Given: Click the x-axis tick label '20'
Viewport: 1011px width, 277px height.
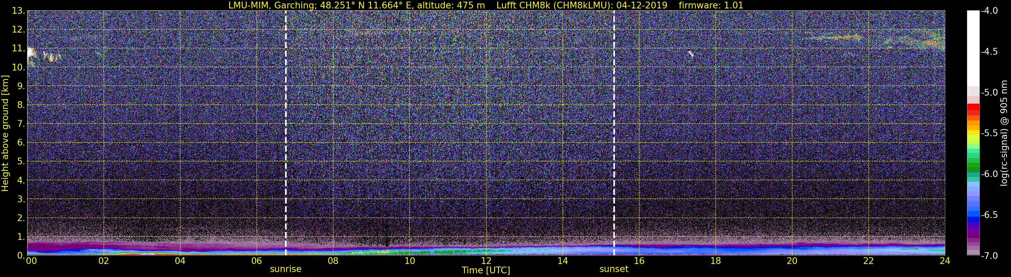Looking at the screenshot, I should pos(792,261).
